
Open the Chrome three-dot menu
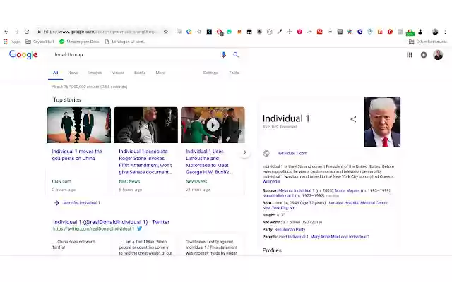pos(445,32)
